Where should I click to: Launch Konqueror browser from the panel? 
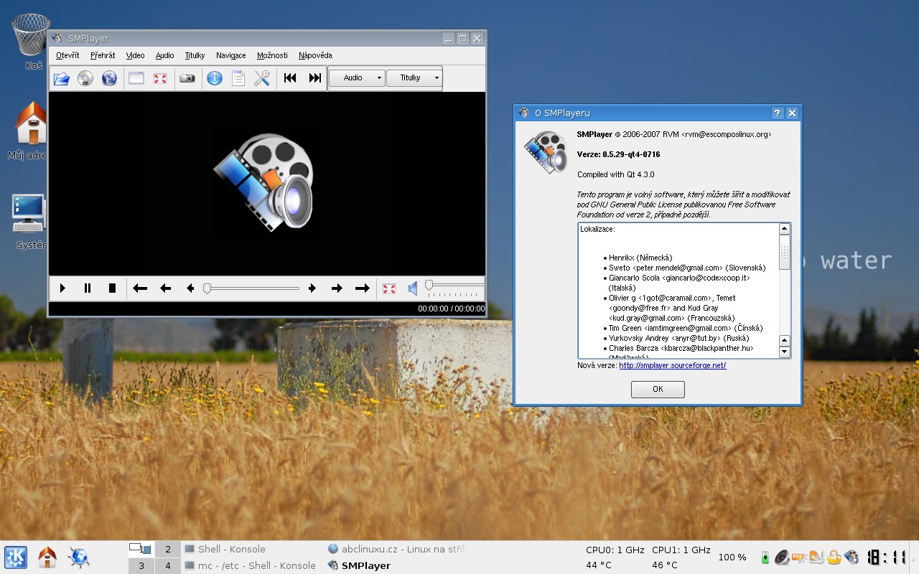[79, 557]
